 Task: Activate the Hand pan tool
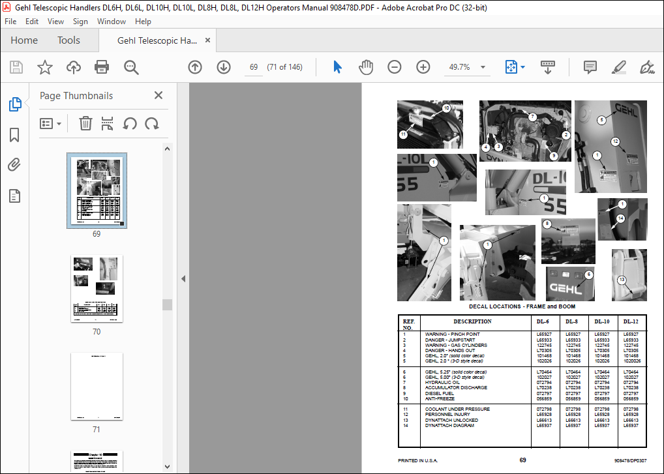pos(366,67)
